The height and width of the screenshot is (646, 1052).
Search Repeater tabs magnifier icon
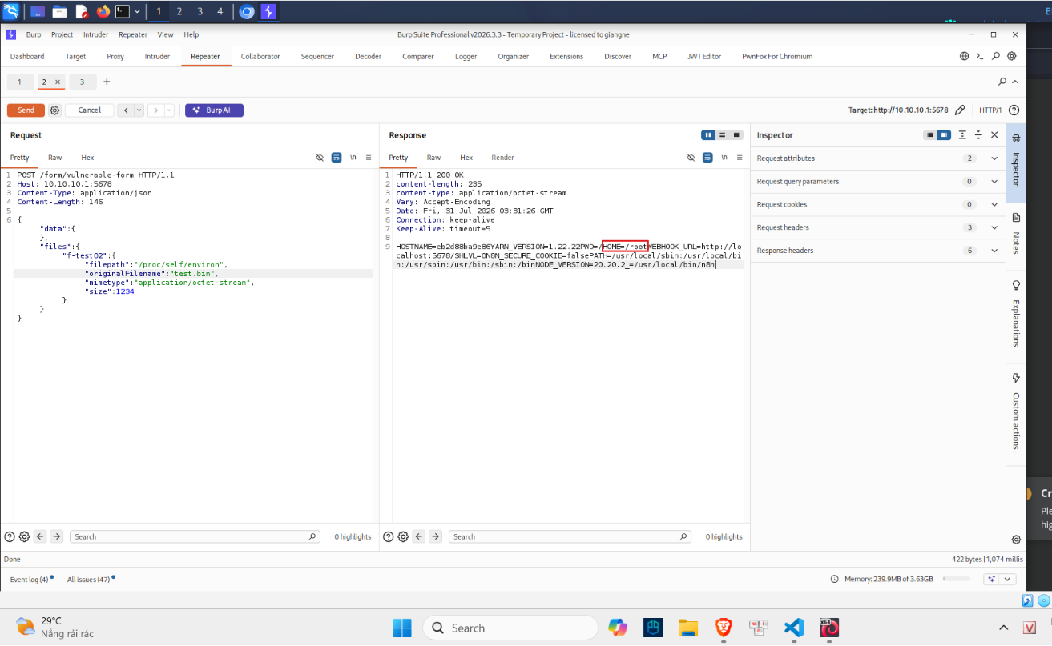1002,82
